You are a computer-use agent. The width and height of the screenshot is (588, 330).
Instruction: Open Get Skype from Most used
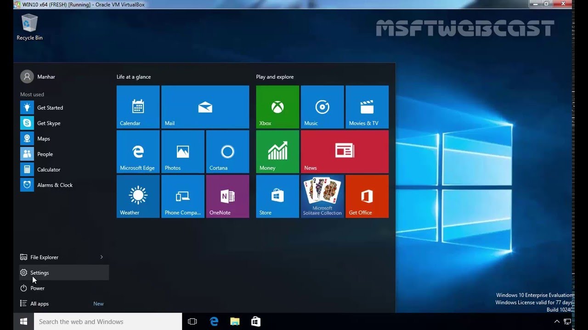point(64,123)
